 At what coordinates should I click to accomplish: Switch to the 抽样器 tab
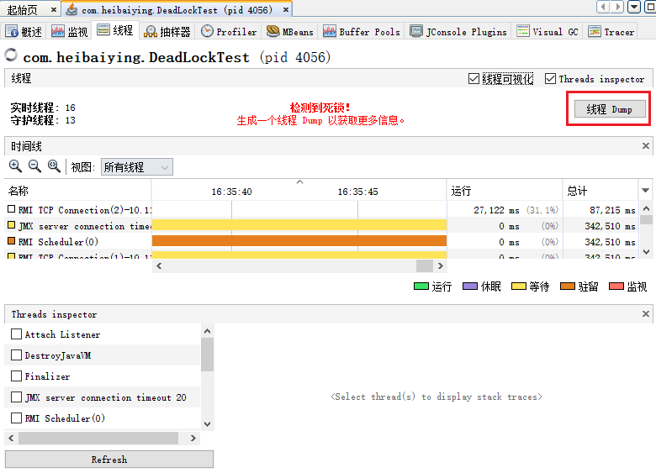[167, 31]
